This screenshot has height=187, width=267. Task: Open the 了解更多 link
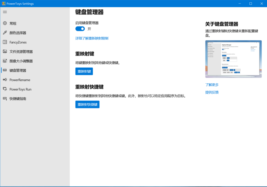[212, 85]
